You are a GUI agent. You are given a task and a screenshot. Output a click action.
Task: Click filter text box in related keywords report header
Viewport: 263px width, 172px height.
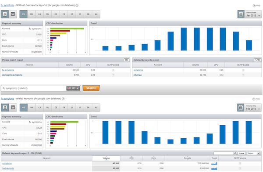click(224, 153)
